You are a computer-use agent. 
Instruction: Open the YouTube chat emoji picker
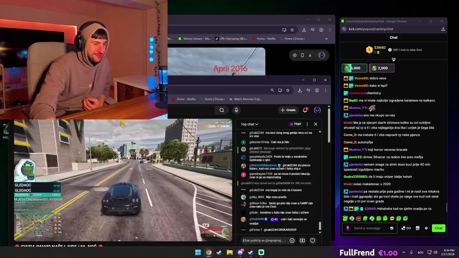pyautogui.click(x=292, y=240)
